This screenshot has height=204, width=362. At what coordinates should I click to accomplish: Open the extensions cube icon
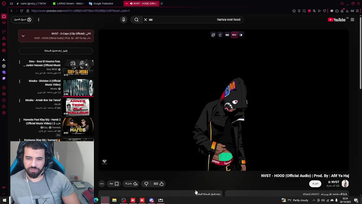point(337,11)
